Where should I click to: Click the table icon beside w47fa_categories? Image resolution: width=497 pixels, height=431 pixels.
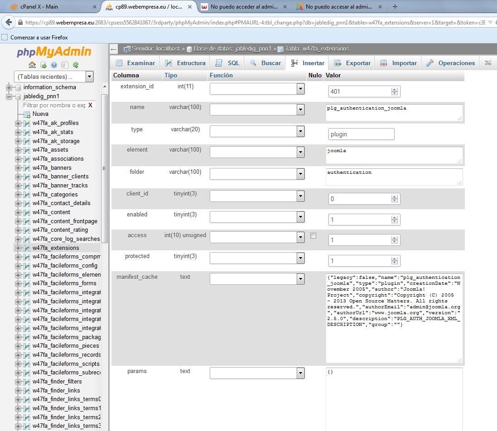click(x=27, y=194)
